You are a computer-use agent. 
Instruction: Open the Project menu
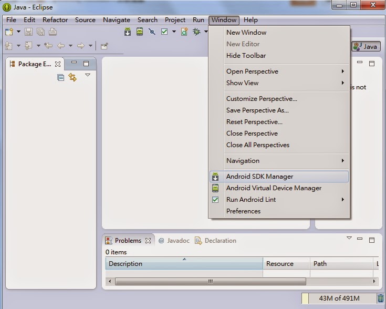coord(175,20)
